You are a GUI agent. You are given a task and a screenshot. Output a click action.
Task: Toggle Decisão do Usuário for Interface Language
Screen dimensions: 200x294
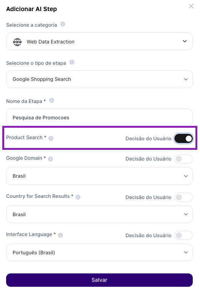183,235
